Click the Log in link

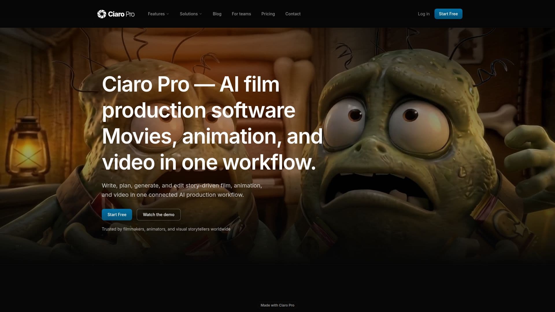(x=423, y=14)
